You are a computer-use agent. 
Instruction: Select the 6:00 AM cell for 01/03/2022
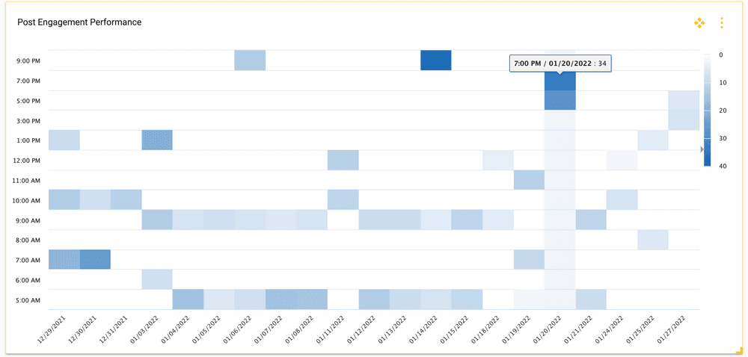point(157,279)
